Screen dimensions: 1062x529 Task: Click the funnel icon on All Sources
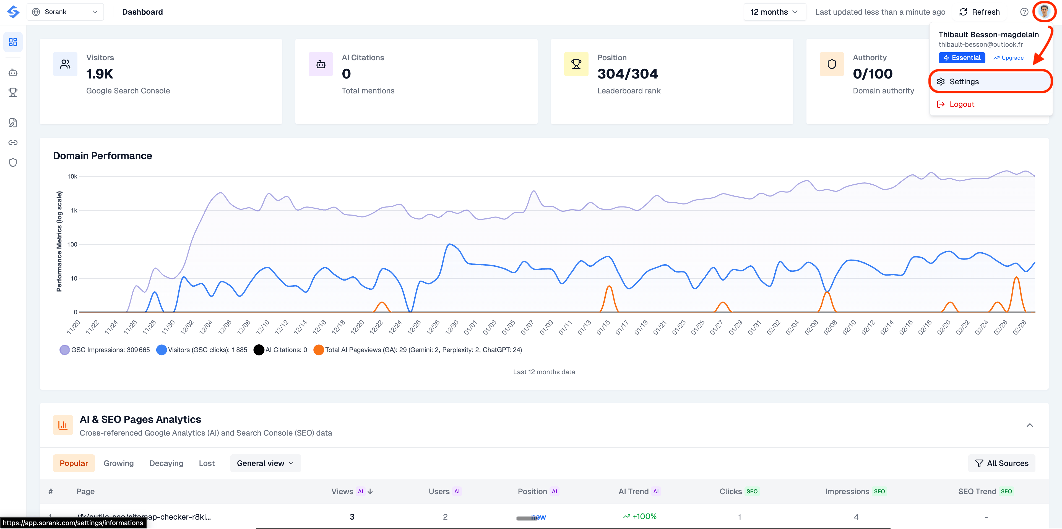[x=979, y=463]
